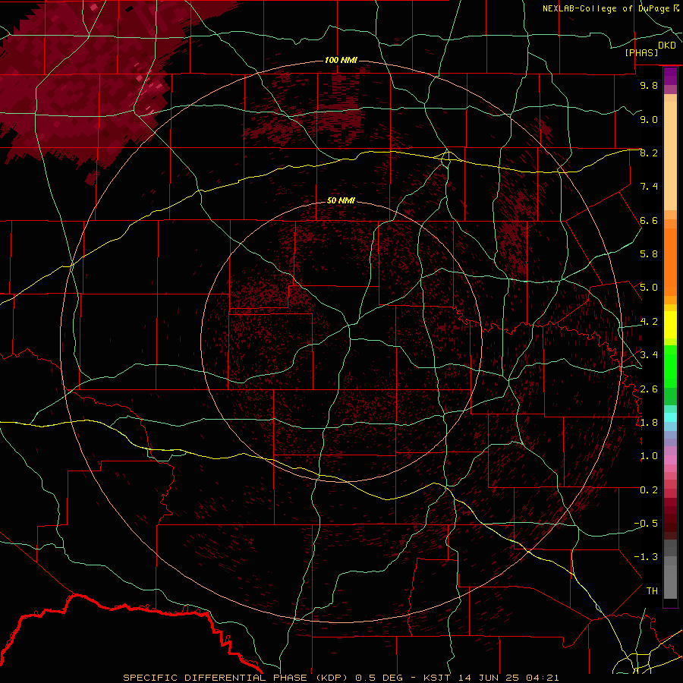Pick the pink segment of the color bar
This screenshot has height=683, width=683.
pos(670,460)
